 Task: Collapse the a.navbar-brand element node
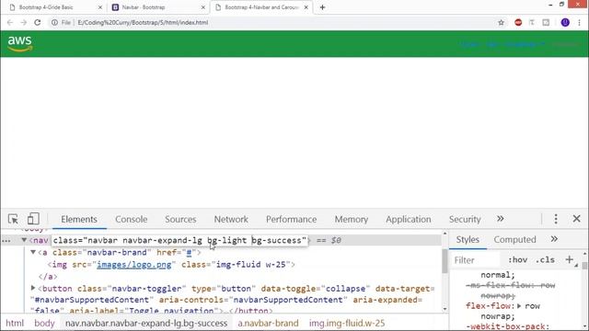(33, 252)
